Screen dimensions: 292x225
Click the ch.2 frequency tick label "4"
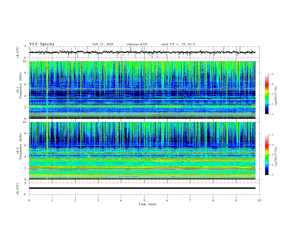click(x=26, y=157)
